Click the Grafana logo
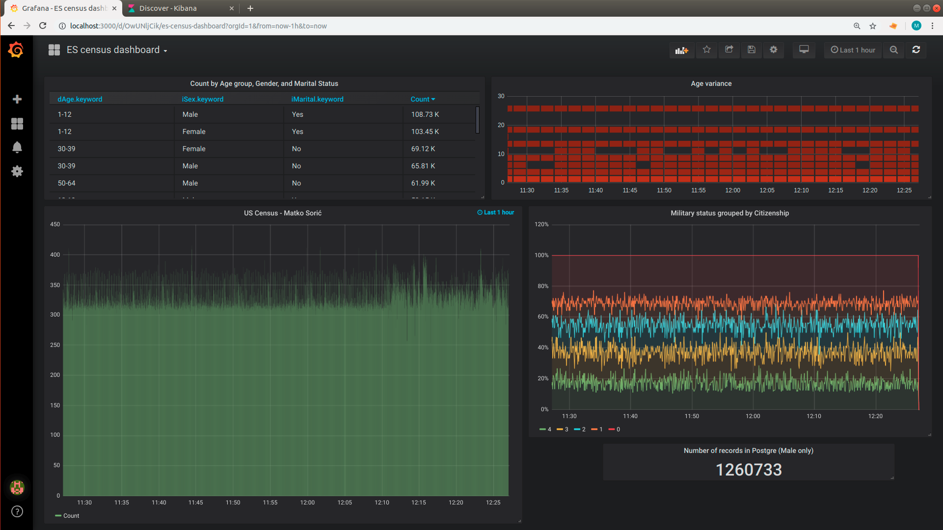This screenshot has width=943, height=530. tap(16, 50)
